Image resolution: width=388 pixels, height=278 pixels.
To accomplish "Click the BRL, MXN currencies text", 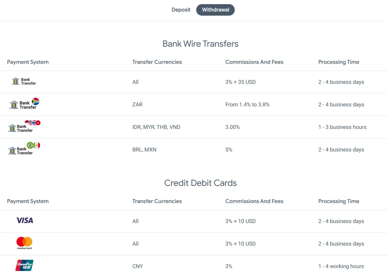I will [x=144, y=150].
